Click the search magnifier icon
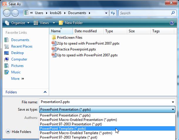179x140 pixels. coord(173,13)
